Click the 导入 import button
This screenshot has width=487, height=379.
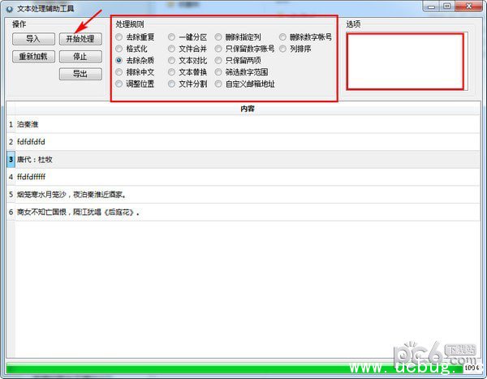(33, 39)
